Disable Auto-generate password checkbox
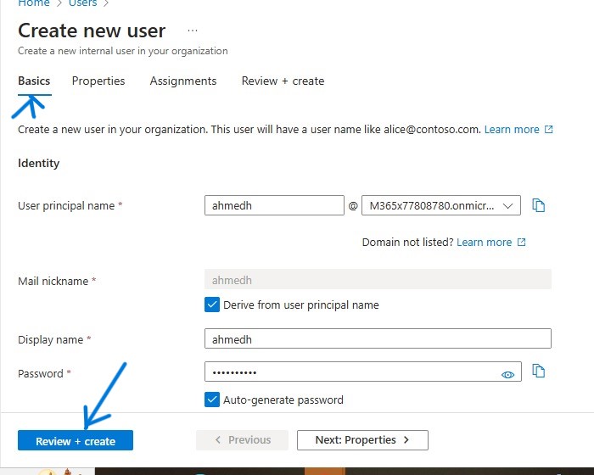594x475 pixels. (x=212, y=400)
